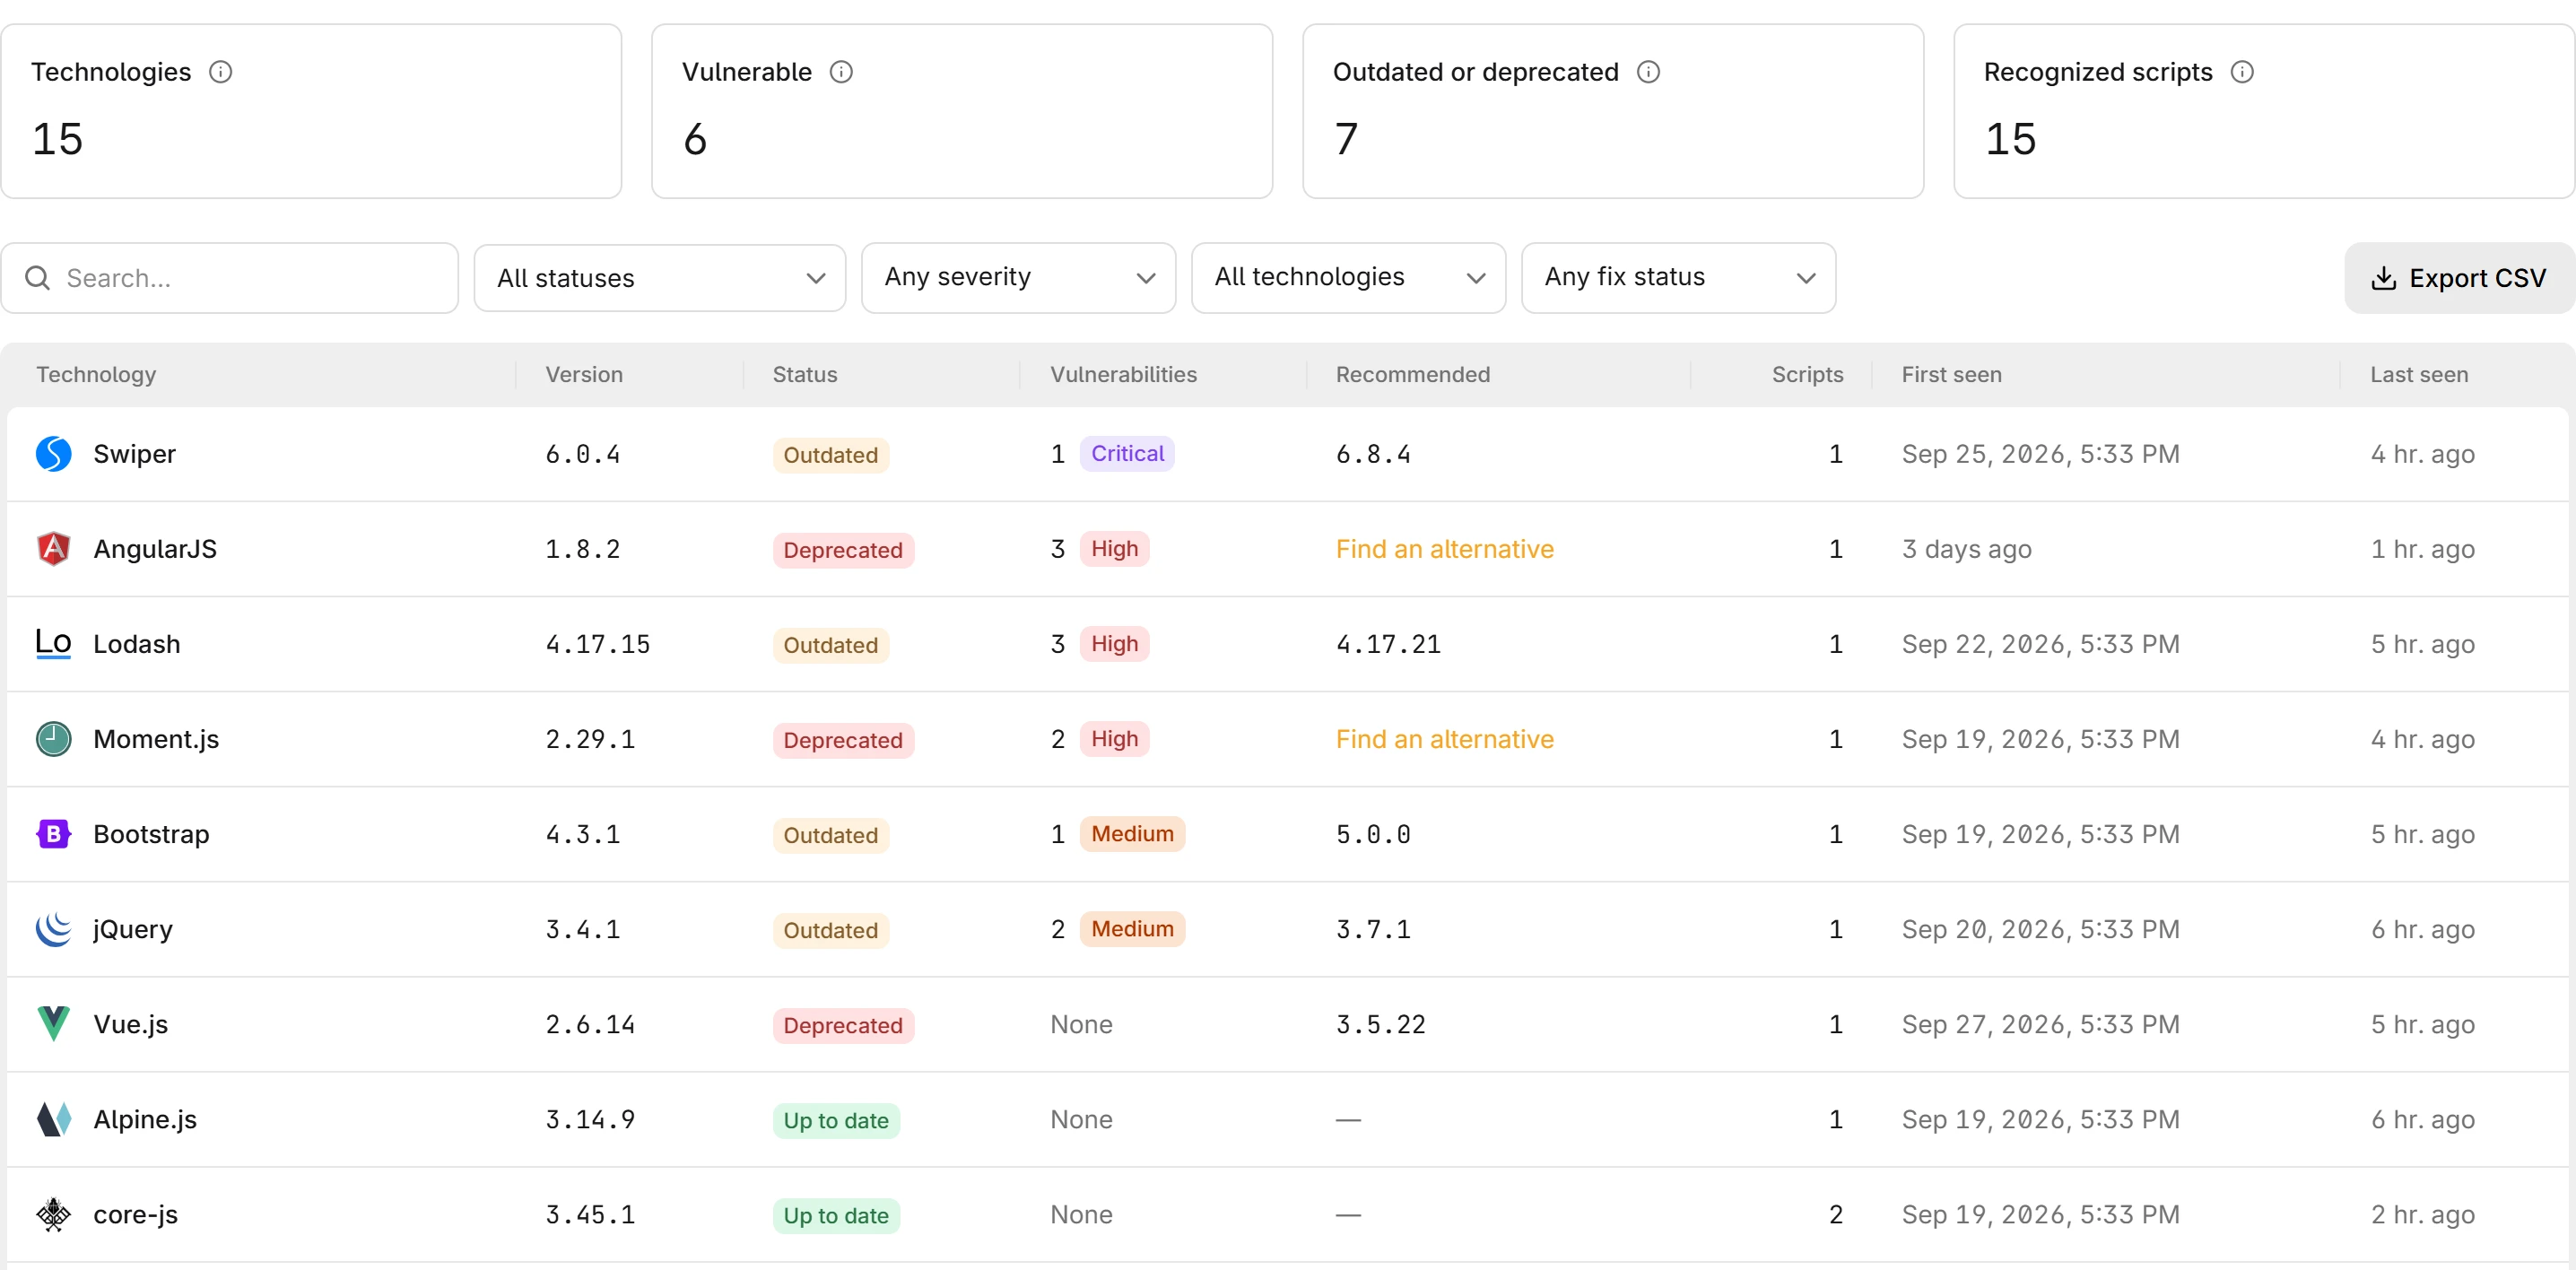Click the Lodash logo icon
Screen dimensions: 2576x1270
(53, 644)
